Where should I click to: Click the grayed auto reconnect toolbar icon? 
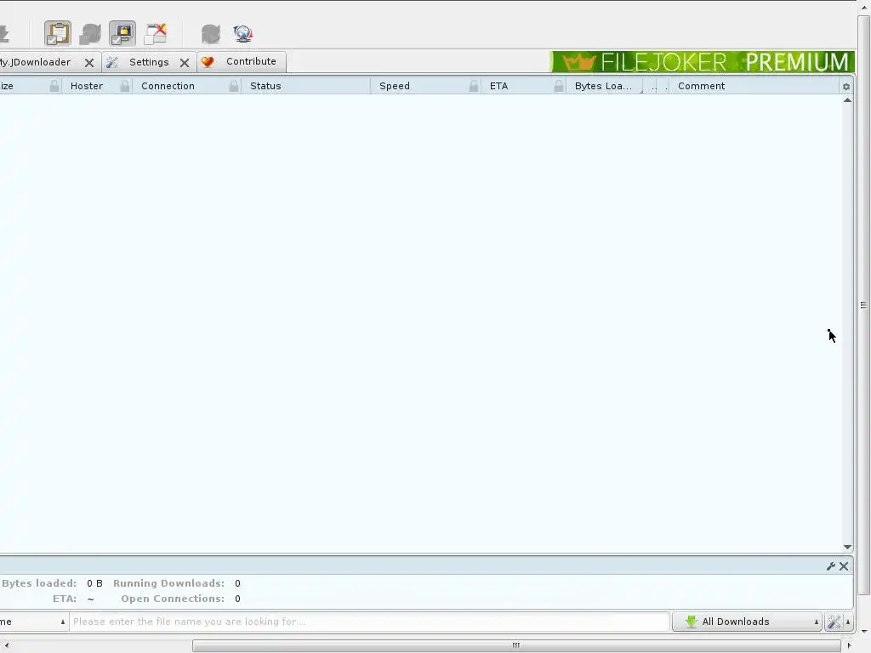[x=90, y=34]
